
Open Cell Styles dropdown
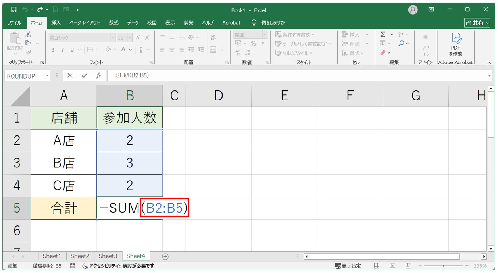click(294, 53)
